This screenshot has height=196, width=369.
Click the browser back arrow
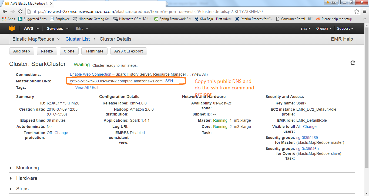click(5, 12)
